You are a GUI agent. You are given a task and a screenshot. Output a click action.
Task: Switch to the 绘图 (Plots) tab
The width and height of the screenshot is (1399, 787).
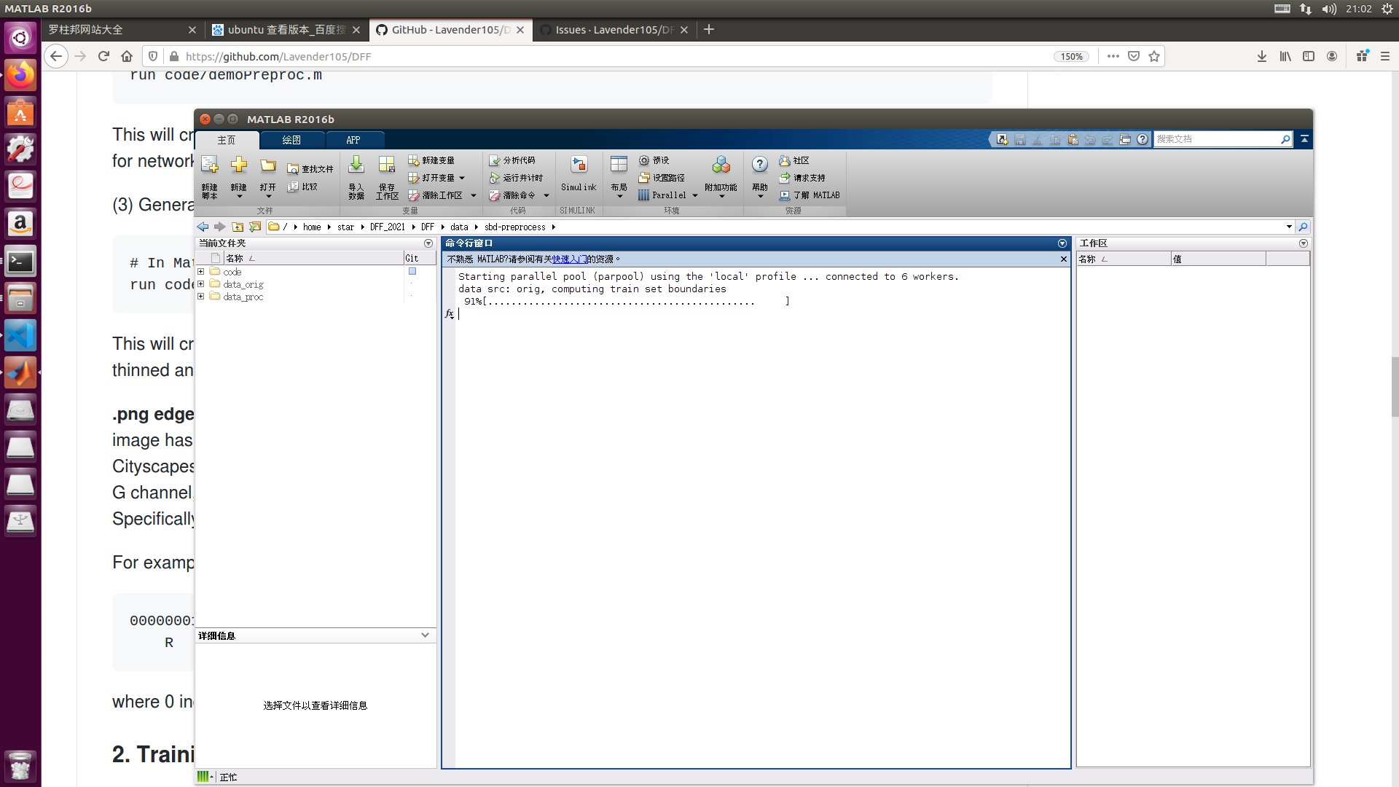click(x=291, y=140)
